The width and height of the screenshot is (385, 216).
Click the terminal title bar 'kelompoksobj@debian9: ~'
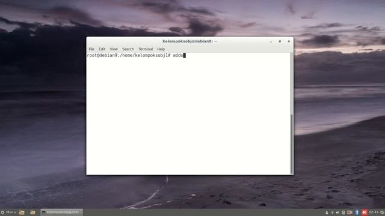[189, 41]
